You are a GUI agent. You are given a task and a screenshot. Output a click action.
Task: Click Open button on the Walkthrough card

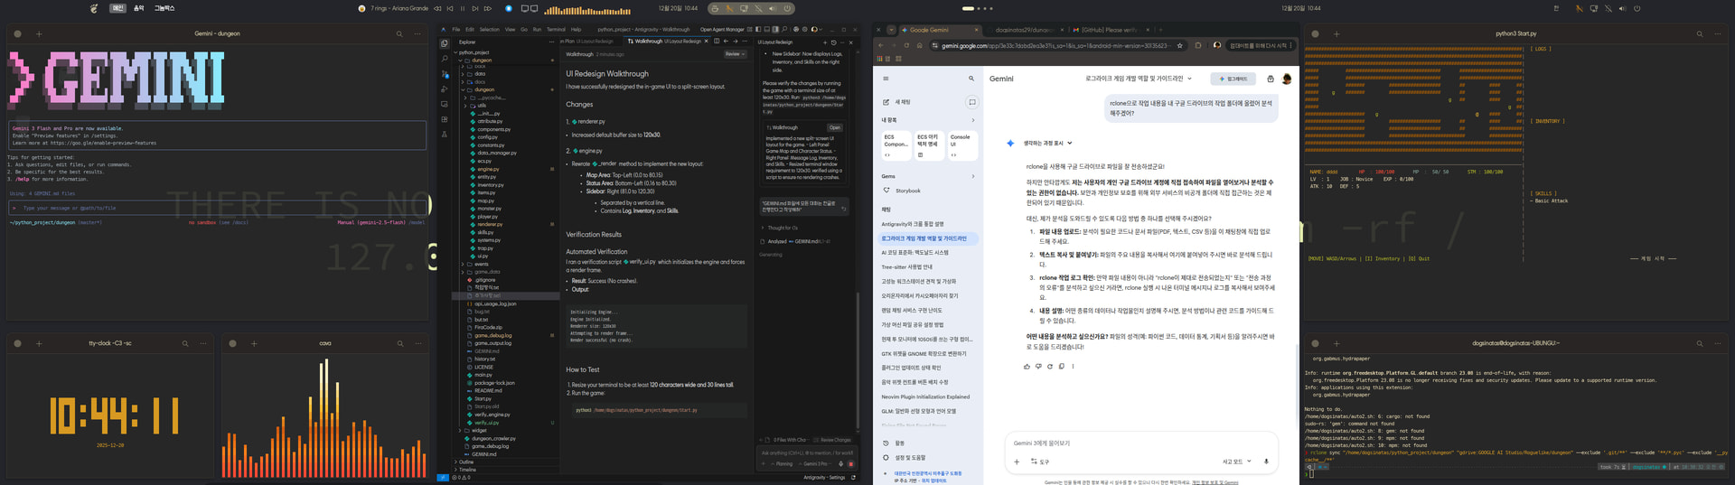(834, 127)
